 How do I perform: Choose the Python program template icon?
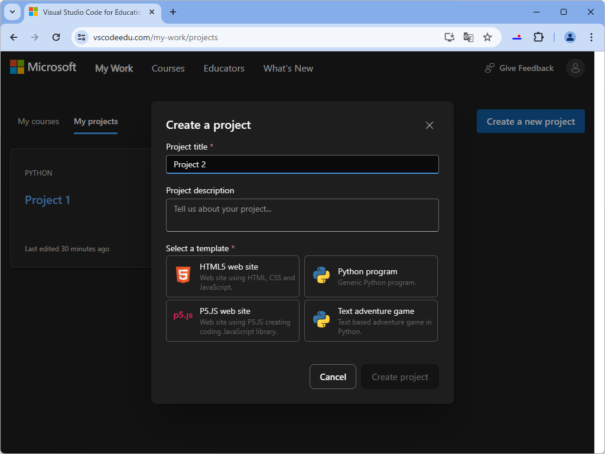point(321,275)
